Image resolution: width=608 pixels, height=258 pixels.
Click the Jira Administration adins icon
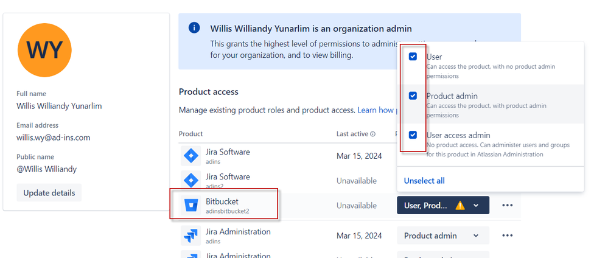(x=190, y=235)
